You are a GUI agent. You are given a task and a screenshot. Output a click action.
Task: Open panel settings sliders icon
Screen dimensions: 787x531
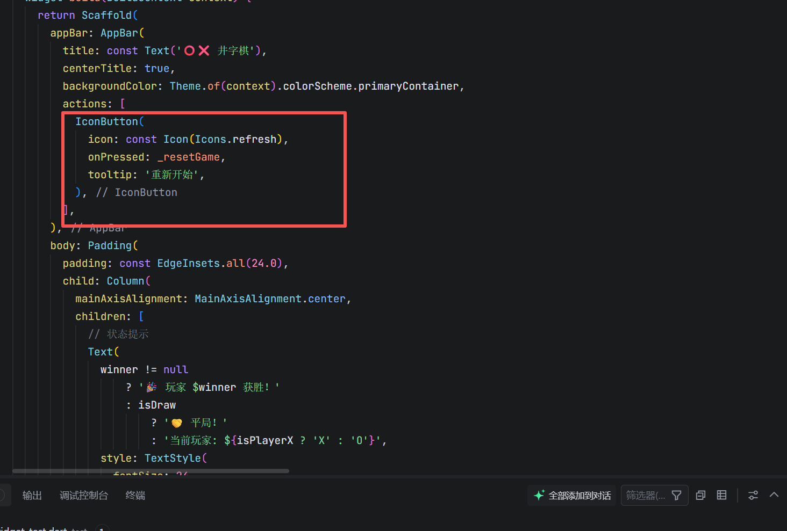[753, 496]
